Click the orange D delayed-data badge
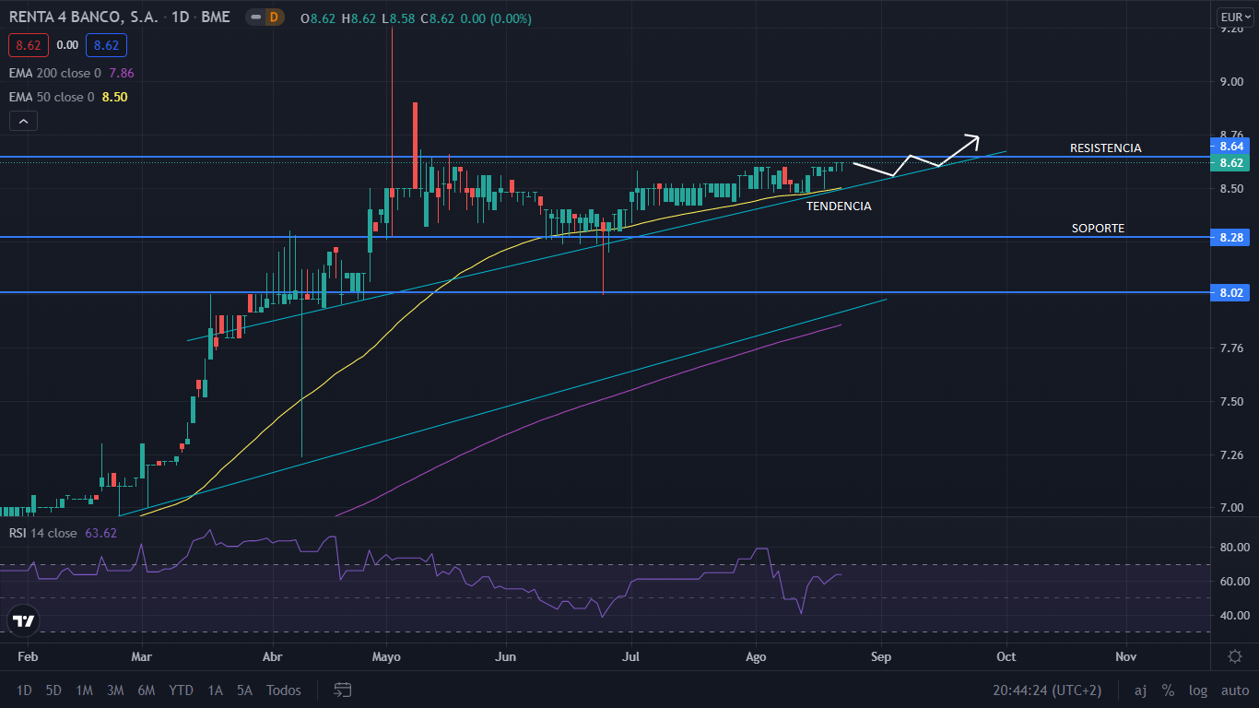This screenshot has width=1259, height=708. pos(273,17)
